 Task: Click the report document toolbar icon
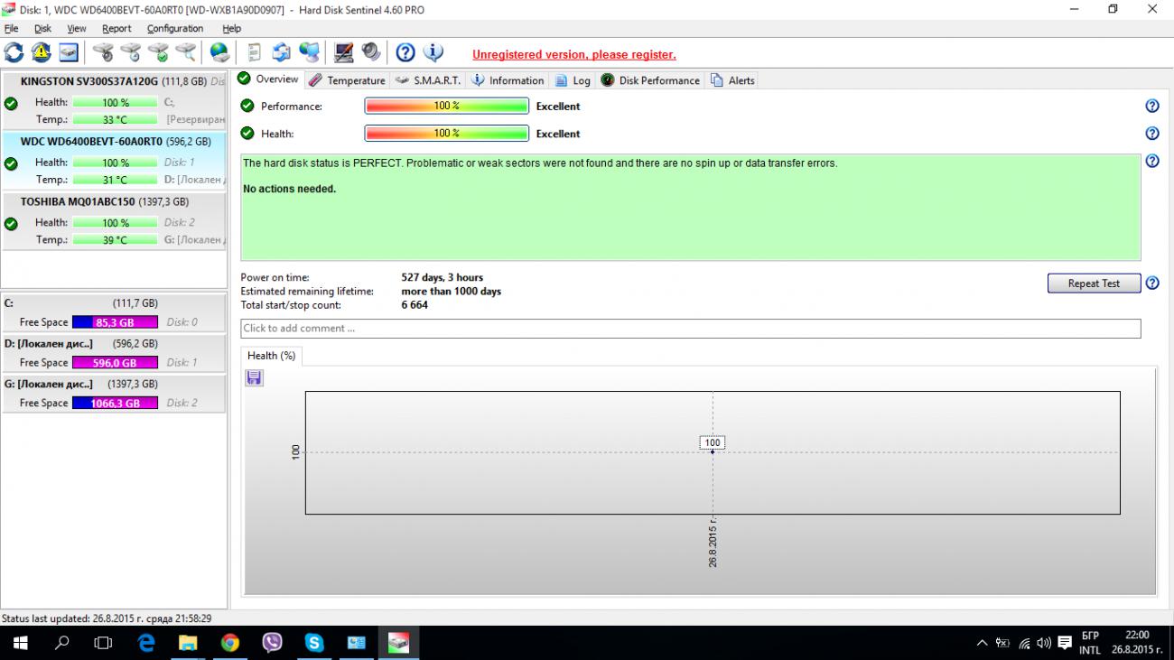coord(255,52)
